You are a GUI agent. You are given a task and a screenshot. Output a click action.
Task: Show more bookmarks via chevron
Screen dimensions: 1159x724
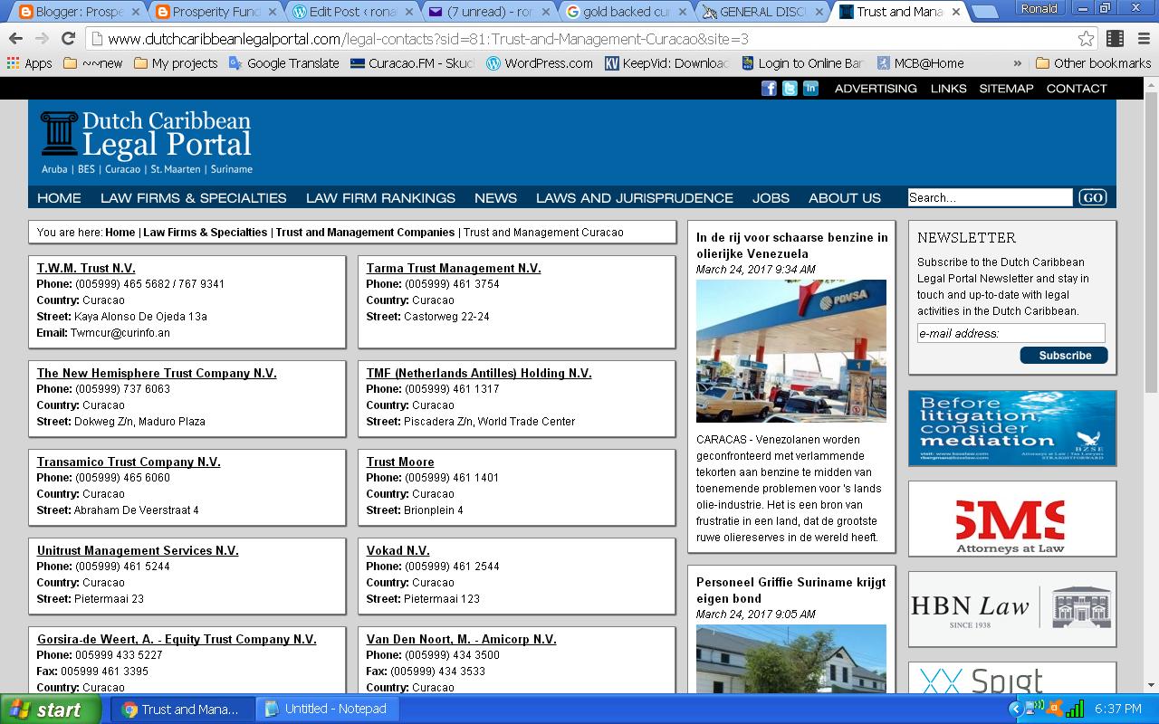coord(1017,63)
